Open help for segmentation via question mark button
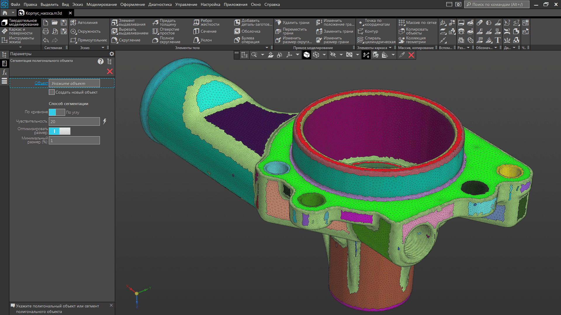 (x=101, y=61)
